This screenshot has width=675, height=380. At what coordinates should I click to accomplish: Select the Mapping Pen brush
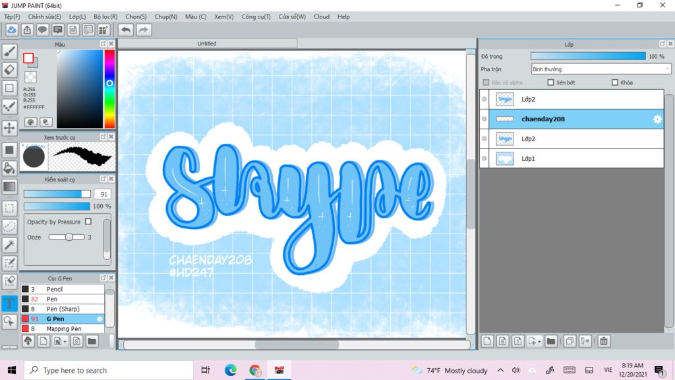point(63,329)
